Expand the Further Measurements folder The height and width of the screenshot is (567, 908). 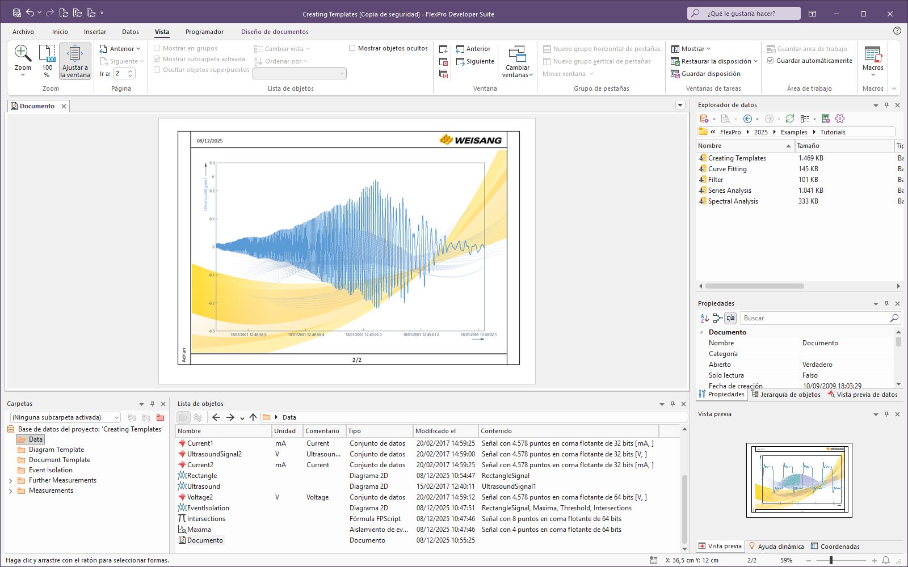pyautogui.click(x=11, y=481)
